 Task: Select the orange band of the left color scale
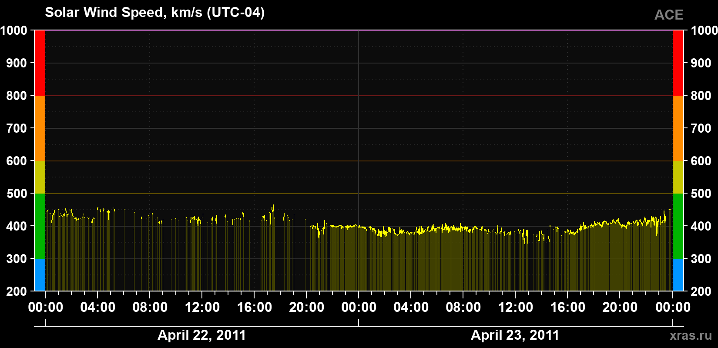40,128
